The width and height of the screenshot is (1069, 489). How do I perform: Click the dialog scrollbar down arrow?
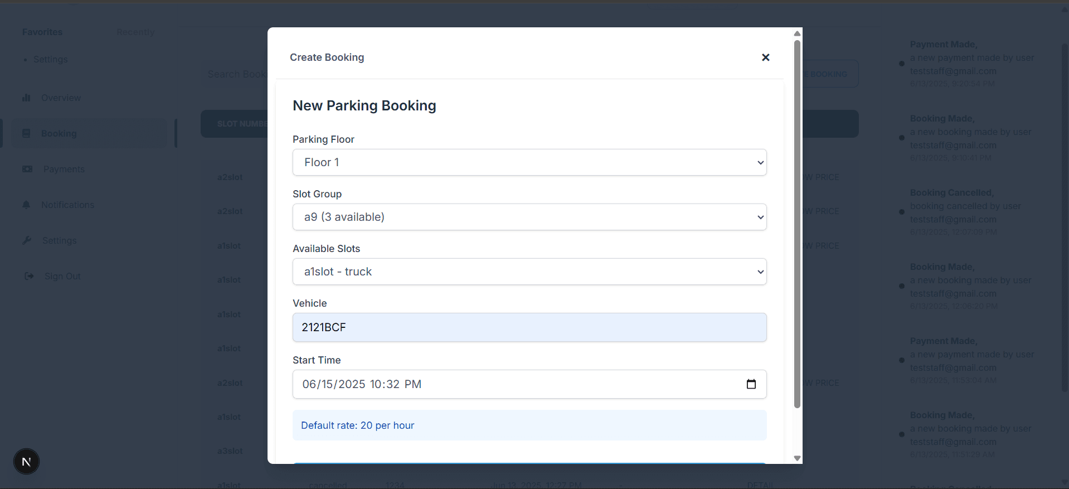(x=797, y=458)
